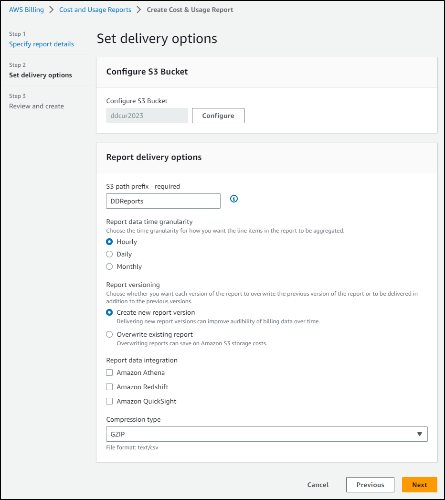Select the Daily granularity radio button
The width and height of the screenshot is (445, 500).
pos(109,254)
